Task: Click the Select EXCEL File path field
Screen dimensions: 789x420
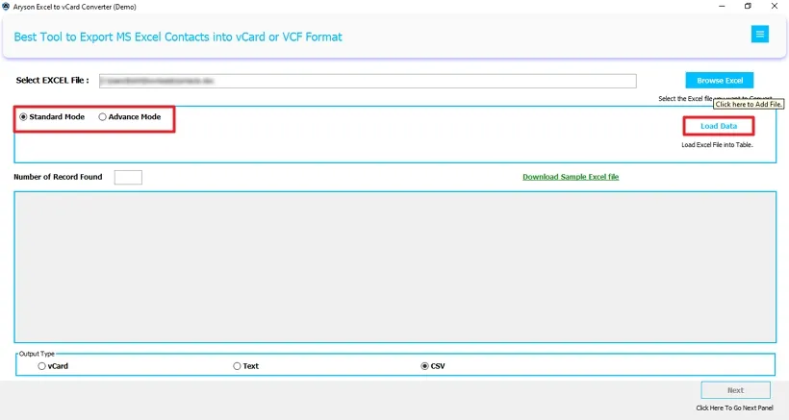Action: [x=368, y=81]
